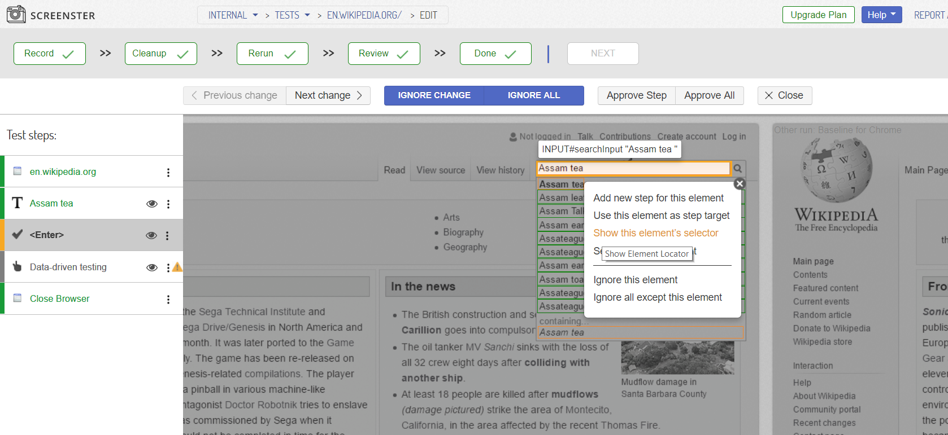Toggle visibility eye on <Enter> step
Viewport: 948px width, 435px height.
click(x=151, y=235)
